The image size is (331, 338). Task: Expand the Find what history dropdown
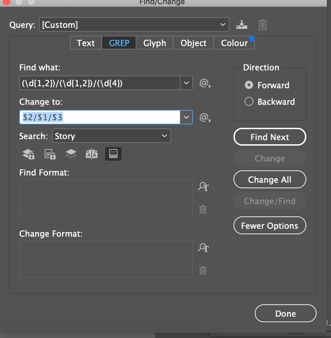point(186,83)
